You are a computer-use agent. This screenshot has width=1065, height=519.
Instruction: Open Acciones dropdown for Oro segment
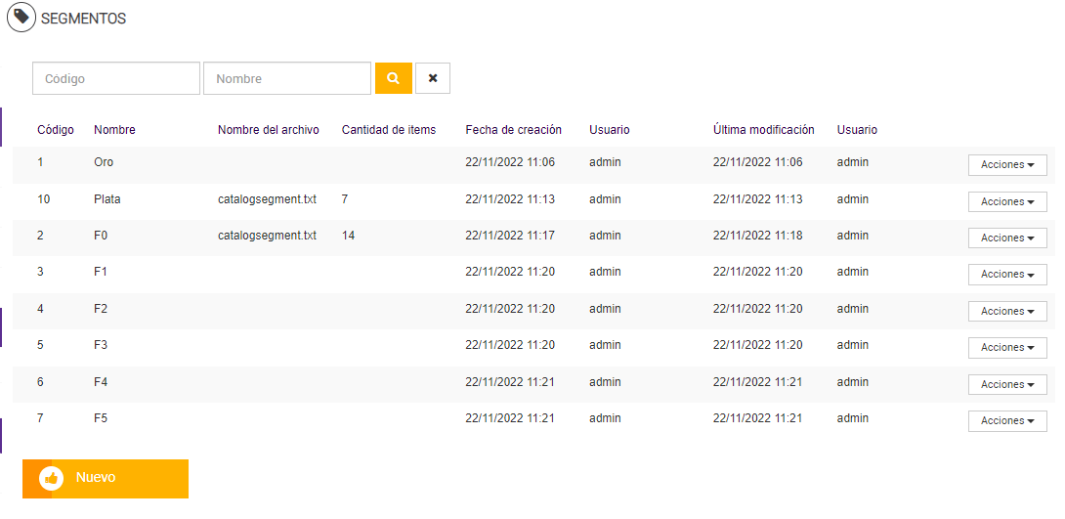pyautogui.click(x=1007, y=165)
